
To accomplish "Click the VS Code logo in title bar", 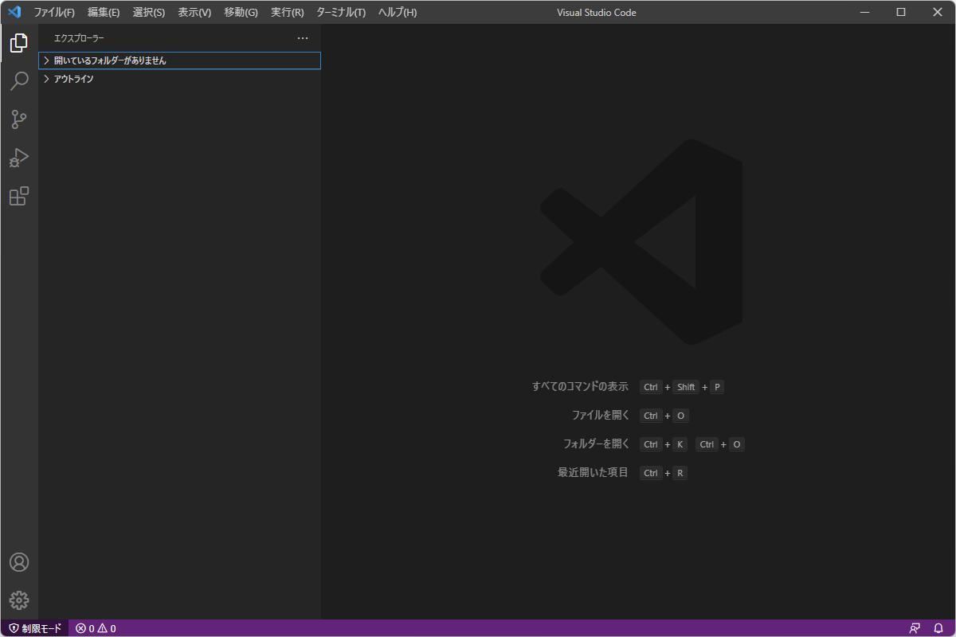I will [14, 12].
